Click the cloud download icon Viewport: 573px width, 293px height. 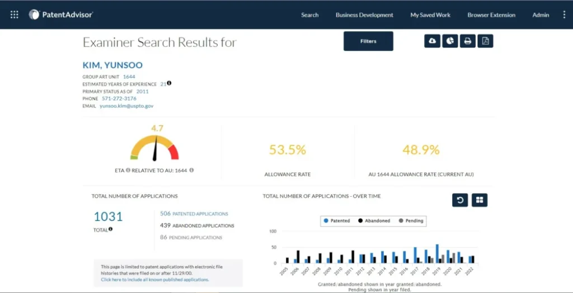pos(432,41)
